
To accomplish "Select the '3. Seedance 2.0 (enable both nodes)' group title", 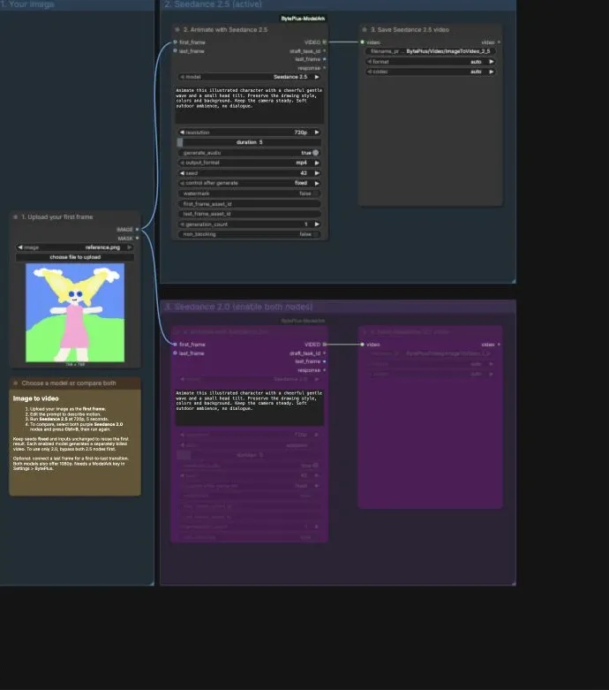I will click(239, 307).
